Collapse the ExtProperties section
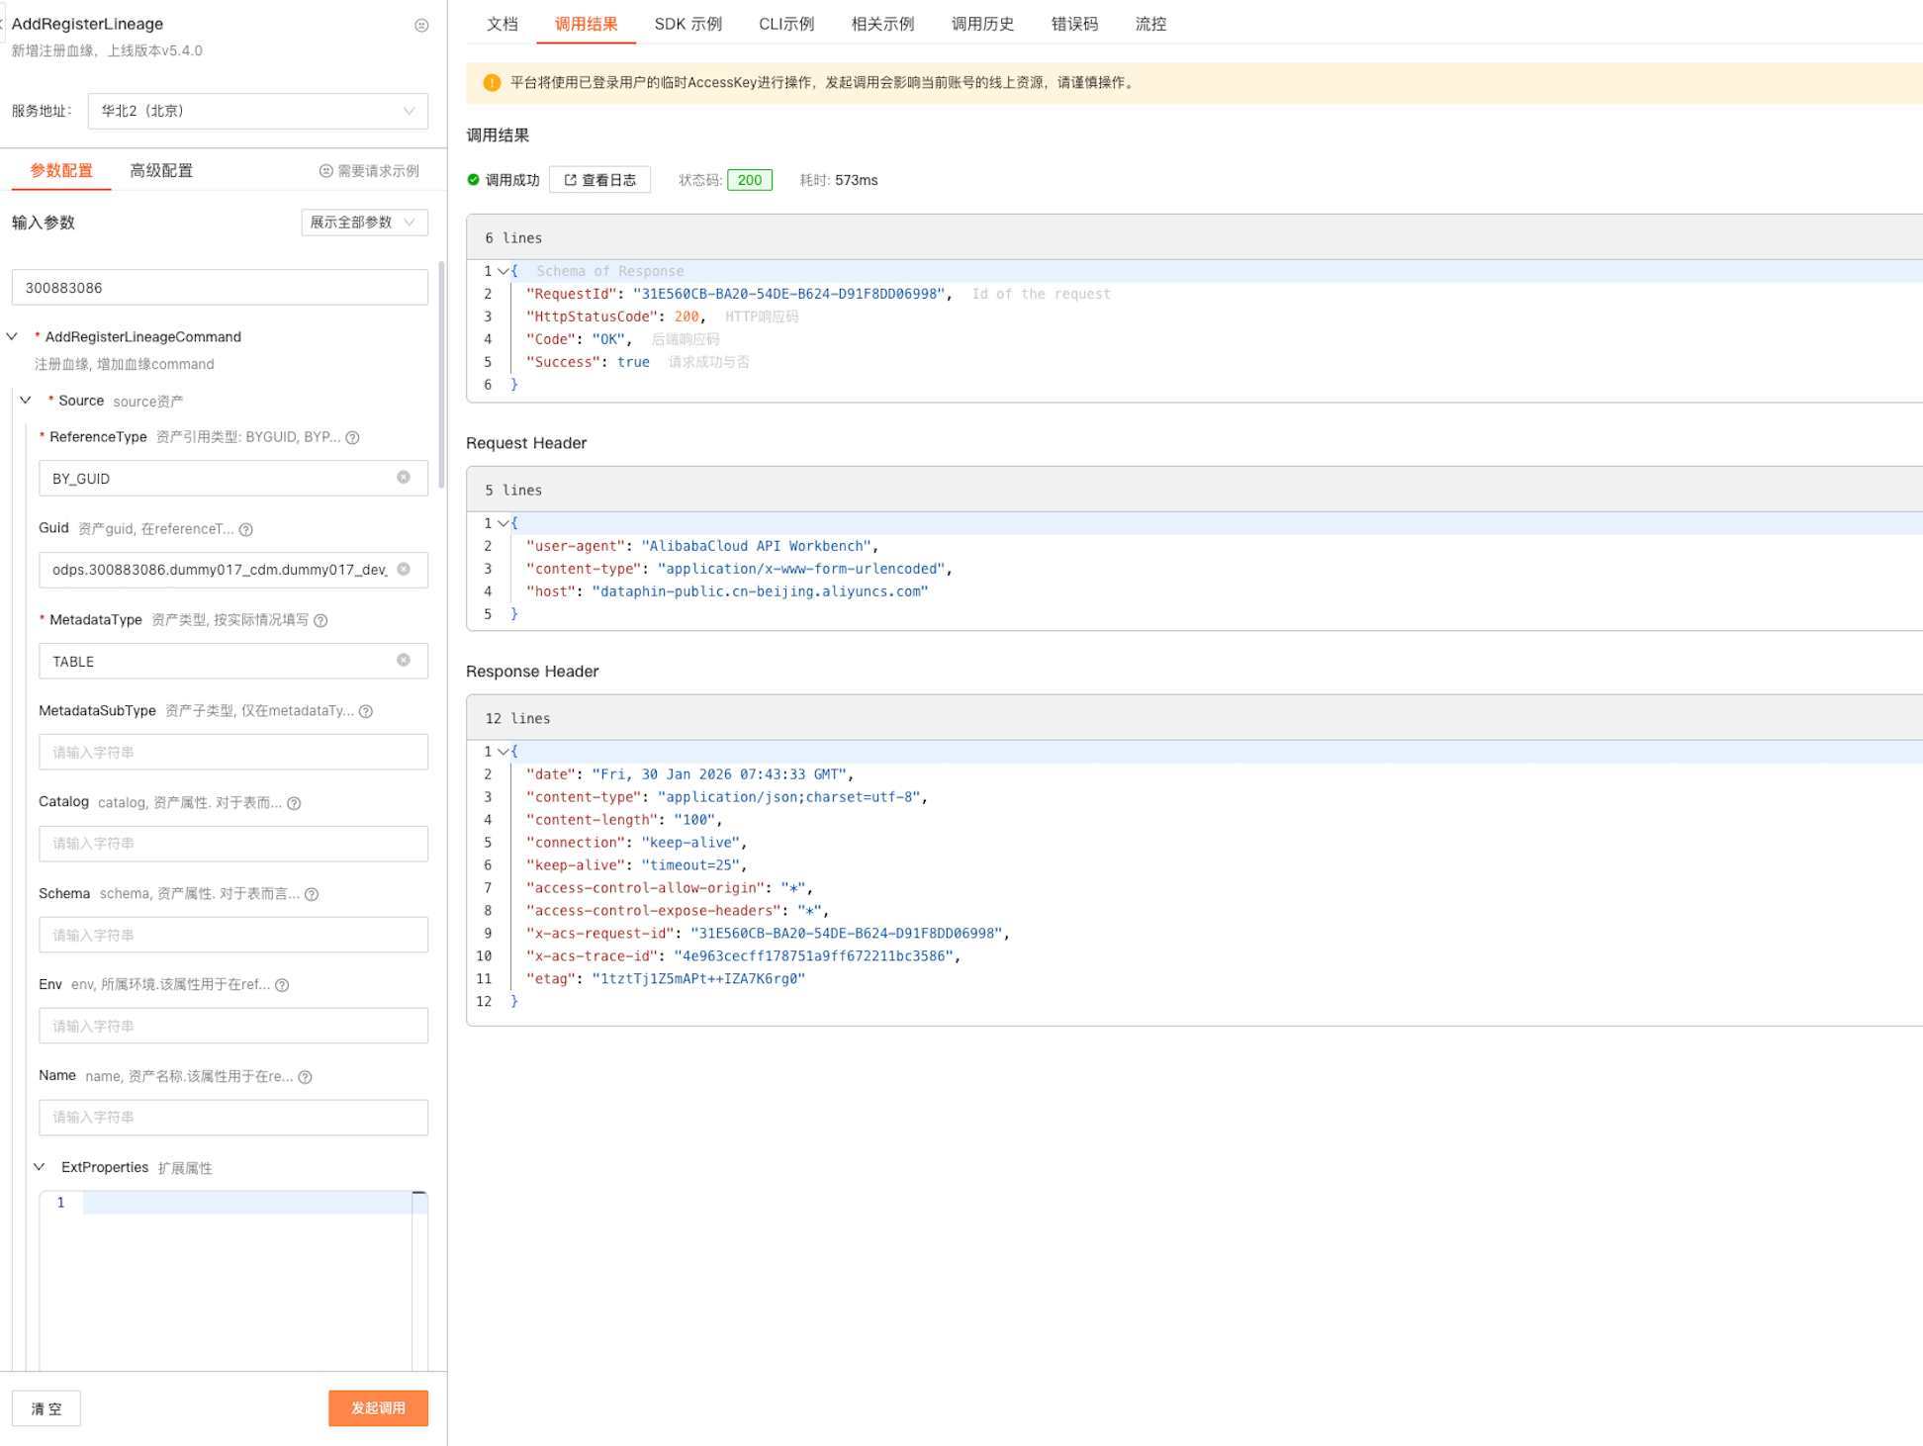 pyautogui.click(x=40, y=1167)
